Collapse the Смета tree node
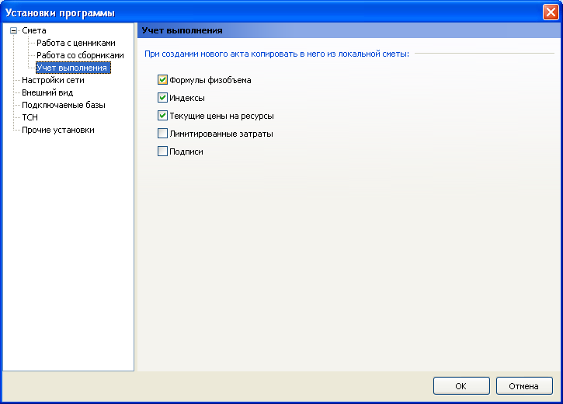 click(x=14, y=31)
